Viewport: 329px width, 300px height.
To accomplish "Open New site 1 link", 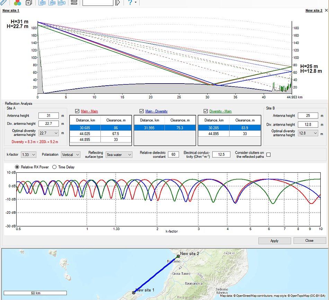I will tap(11, 10).
